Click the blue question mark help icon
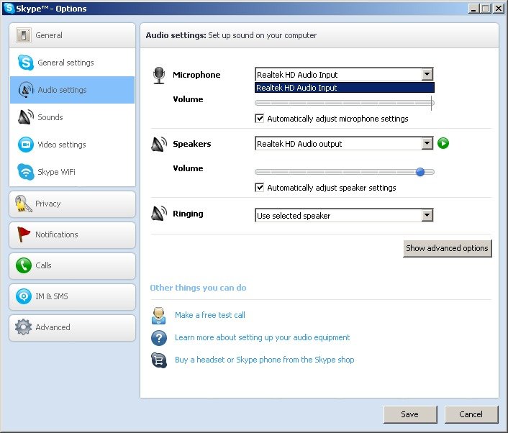This screenshot has width=508, height=433. coord(159,338)
